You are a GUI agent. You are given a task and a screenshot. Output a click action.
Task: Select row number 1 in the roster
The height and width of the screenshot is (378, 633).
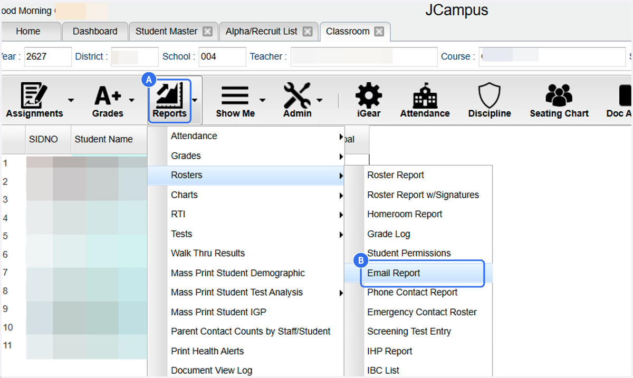coord(6,163)
